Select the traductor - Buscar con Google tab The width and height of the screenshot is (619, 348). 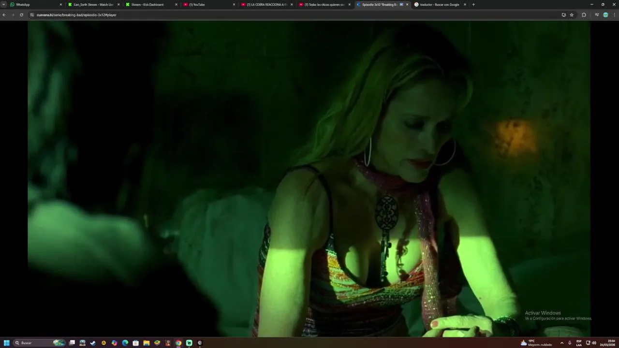pos(440,4)
